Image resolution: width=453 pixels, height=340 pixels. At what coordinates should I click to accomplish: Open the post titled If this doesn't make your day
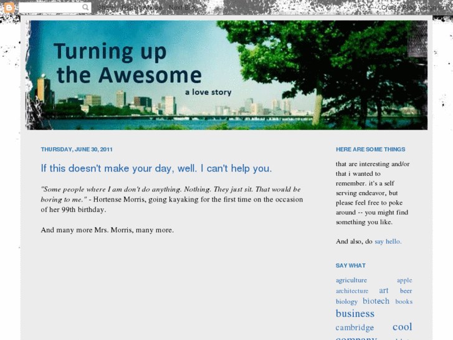[156, 168]
